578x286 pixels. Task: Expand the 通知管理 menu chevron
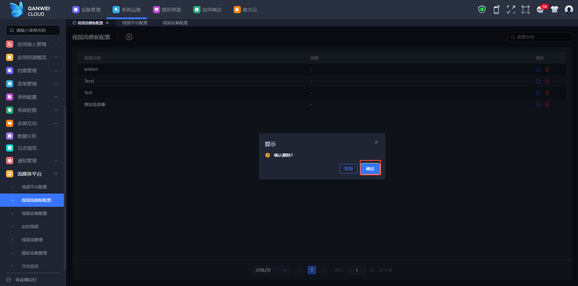pos(56,161)
